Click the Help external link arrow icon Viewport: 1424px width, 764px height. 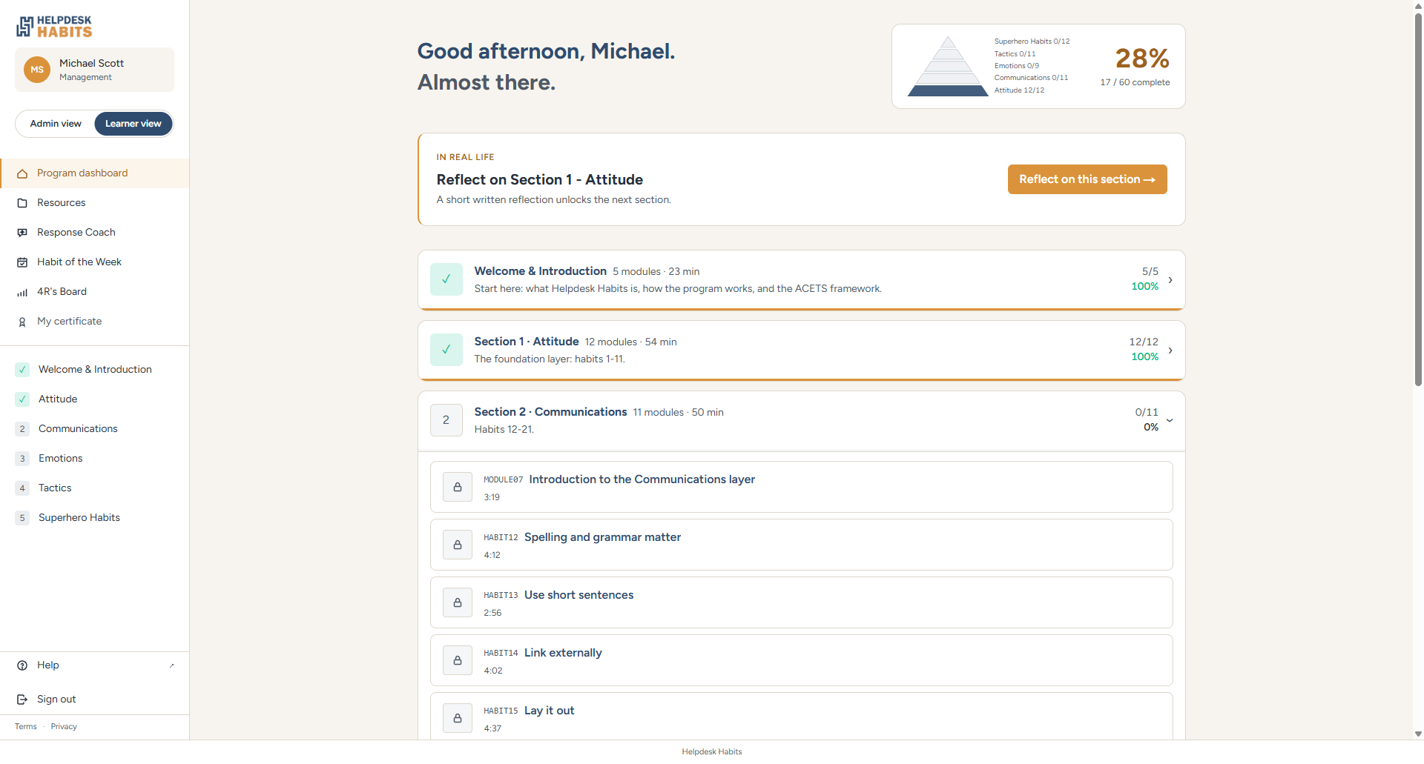point(171,665)
